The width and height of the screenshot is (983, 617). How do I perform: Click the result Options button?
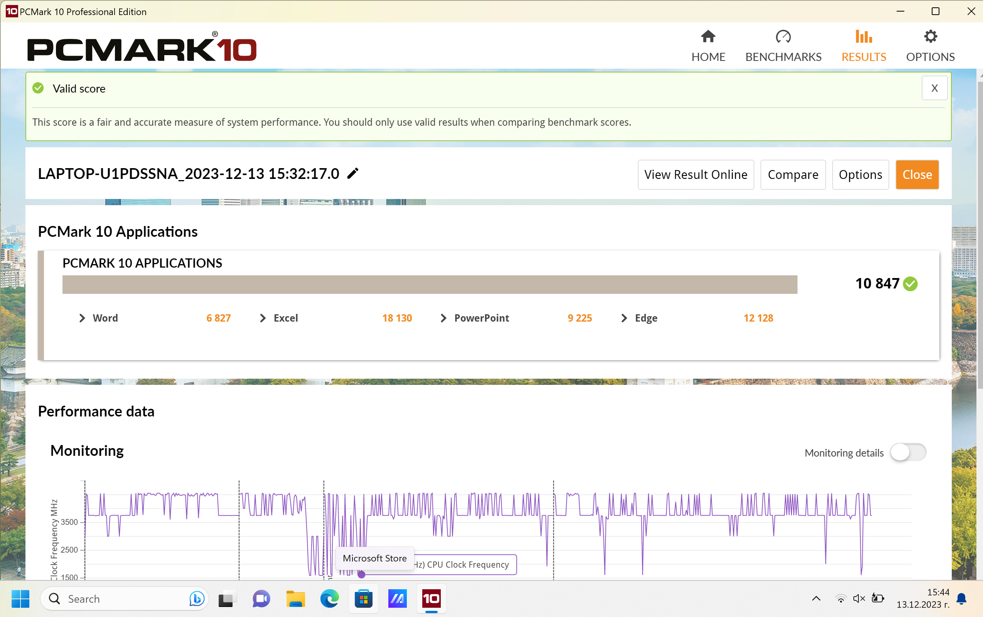[x=860, y=175]
